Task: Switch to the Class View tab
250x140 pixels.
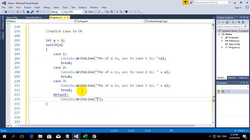Action: (243, 78)
